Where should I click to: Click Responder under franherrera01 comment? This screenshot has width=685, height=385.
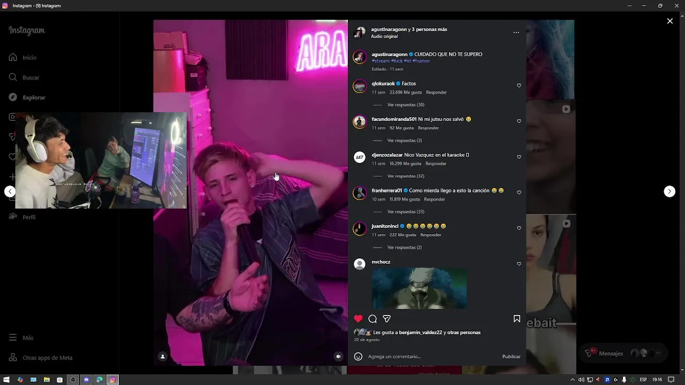[435, 199]
